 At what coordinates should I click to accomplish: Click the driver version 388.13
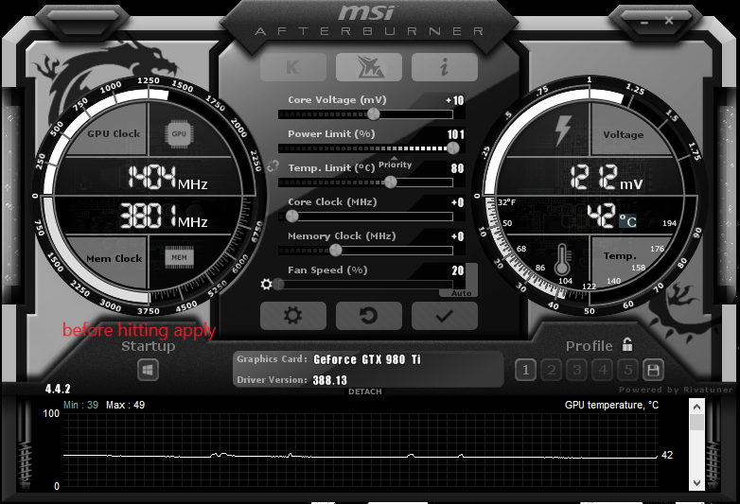point(330,380)
